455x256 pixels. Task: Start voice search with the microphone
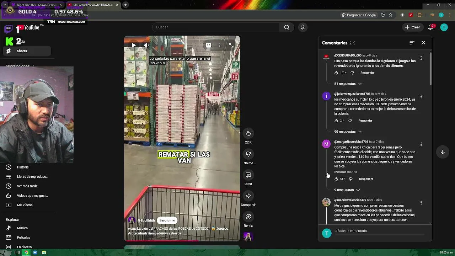(303, 27)
